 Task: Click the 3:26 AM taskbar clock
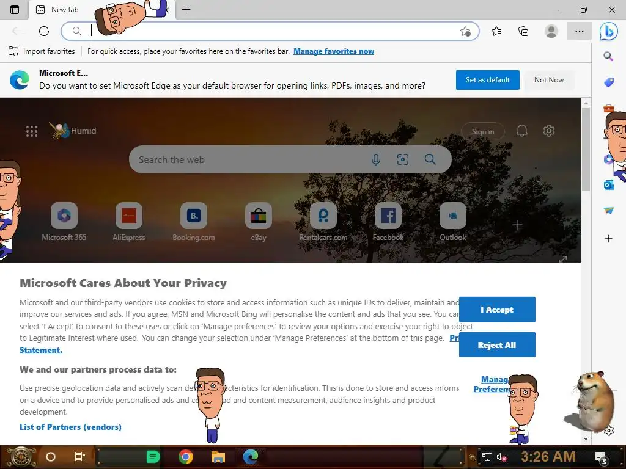(x=548, y=457)
